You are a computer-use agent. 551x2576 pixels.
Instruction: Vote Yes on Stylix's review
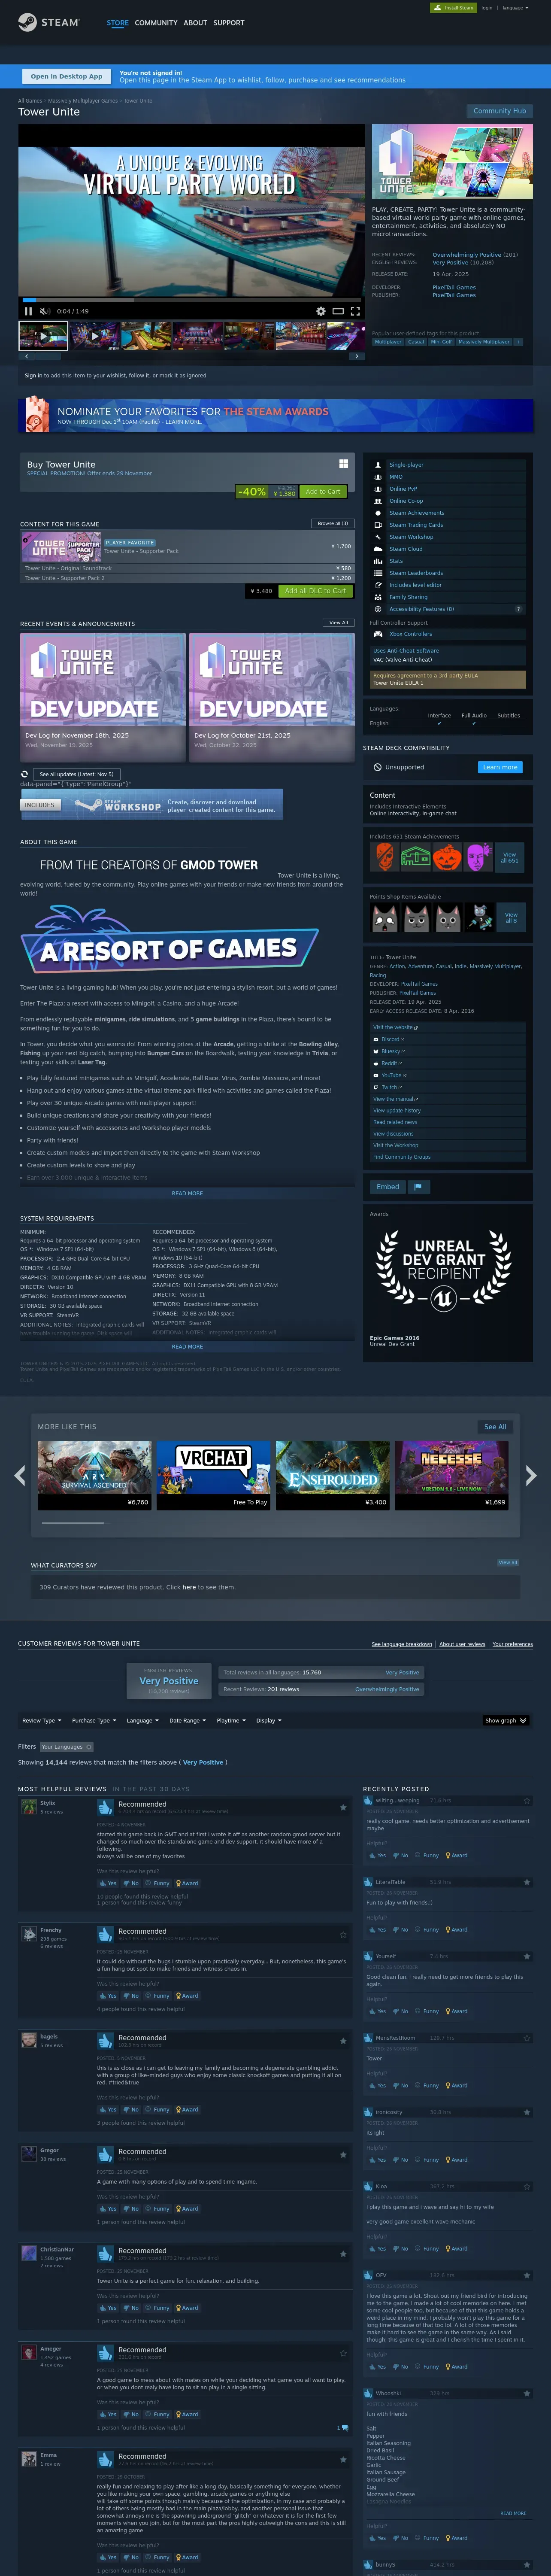click(108, 1883)
